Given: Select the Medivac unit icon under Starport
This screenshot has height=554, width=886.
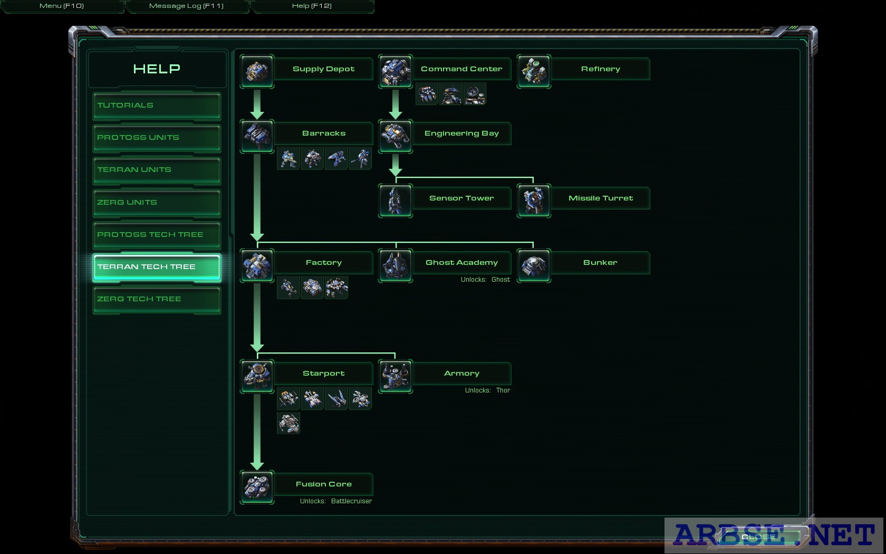Looking at the screenshot, I should pyautogui.click(x=312, y=398).
